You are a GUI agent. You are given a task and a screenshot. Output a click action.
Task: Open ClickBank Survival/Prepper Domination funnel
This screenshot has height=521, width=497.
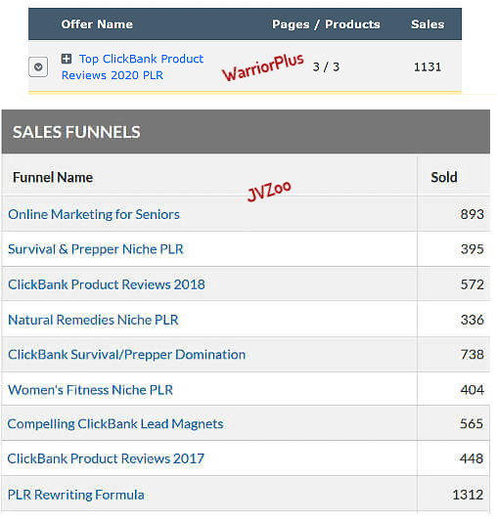pos(127,355)
